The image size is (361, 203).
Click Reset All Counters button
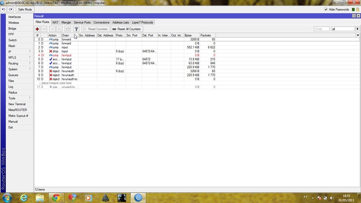127,29
